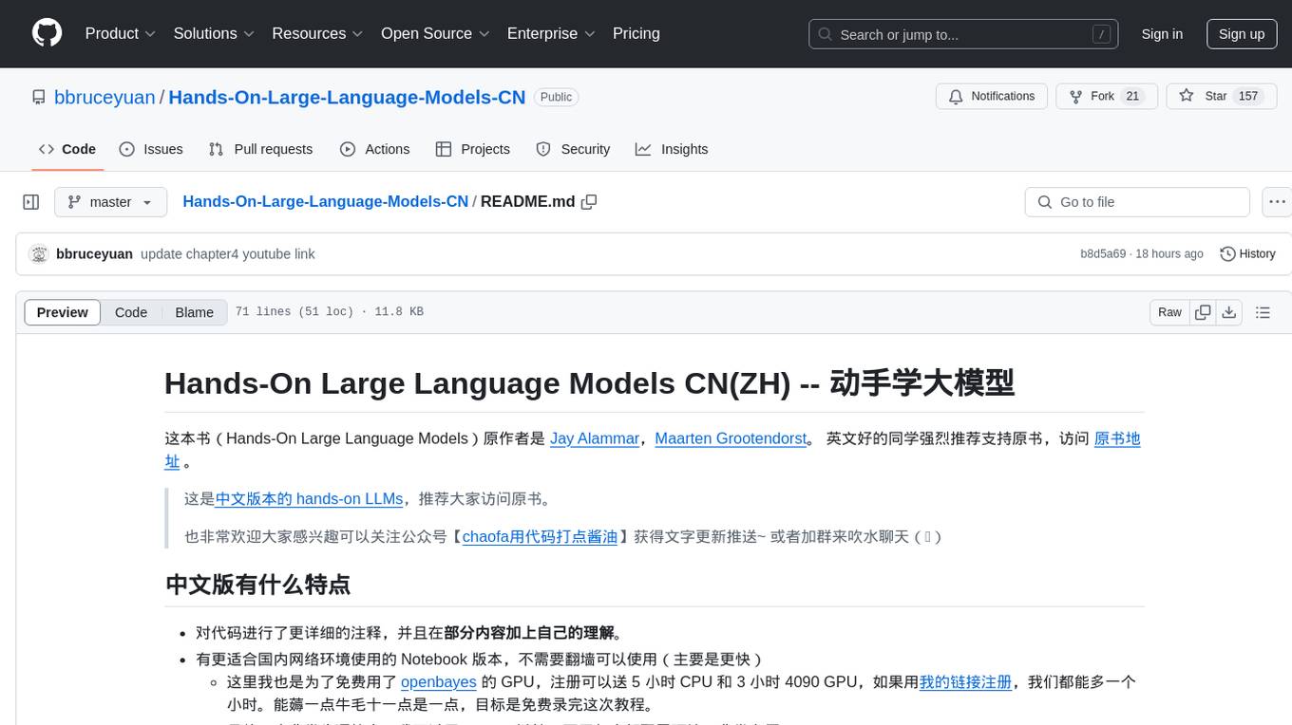Open the Pricing page
Viewport: 1292px width, 725px height.
pyautogui.click(x=636, y=33)
